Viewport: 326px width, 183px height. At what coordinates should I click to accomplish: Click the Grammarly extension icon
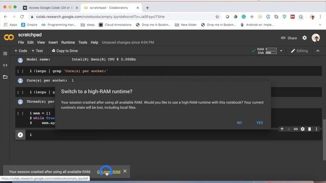click(x=243, y=17)
